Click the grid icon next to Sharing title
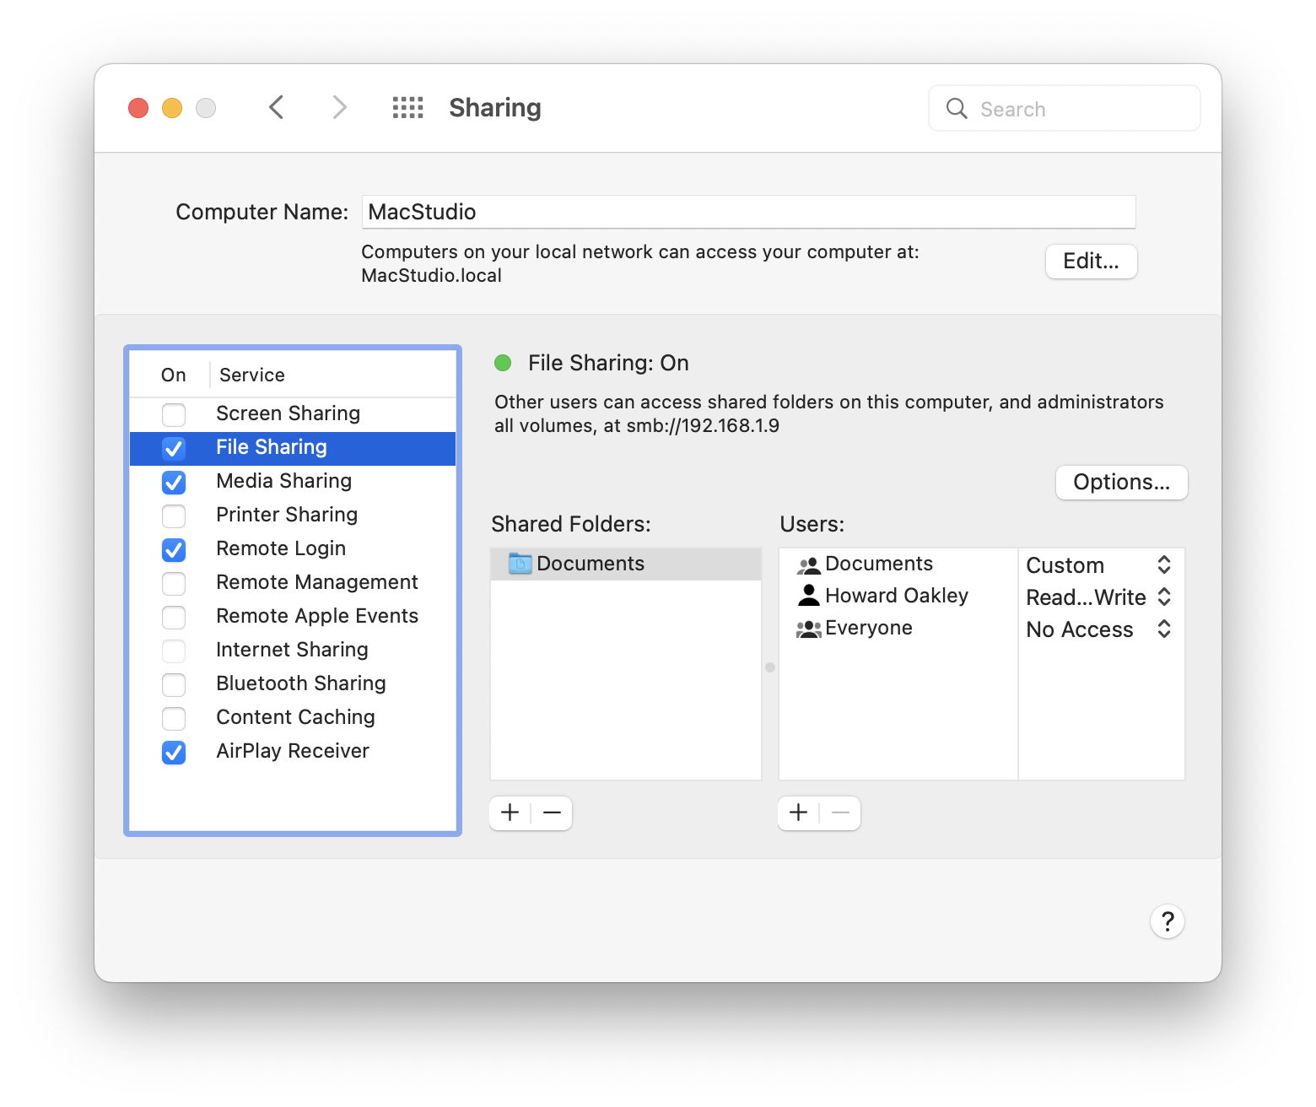 pyautogui.click(x=407, y=107)
